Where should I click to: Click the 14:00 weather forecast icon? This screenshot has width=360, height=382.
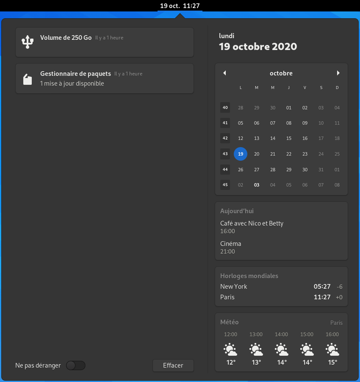coord(281,350)
